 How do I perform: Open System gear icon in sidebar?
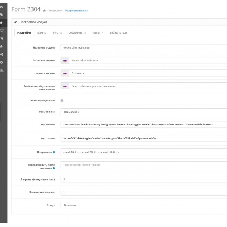(x=2, y=62)
